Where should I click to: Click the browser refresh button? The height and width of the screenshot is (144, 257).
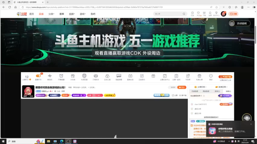(10, 7)
